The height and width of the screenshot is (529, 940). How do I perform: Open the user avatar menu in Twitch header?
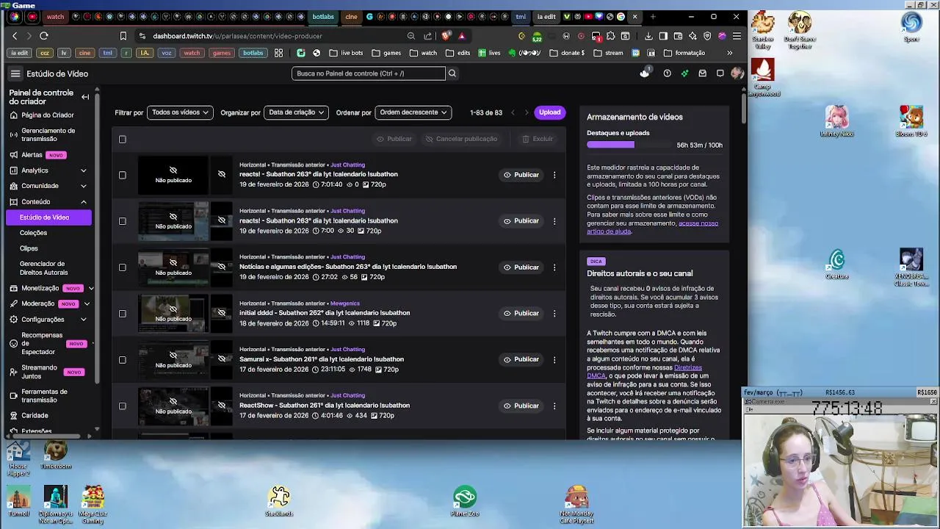tap(737, 73)
